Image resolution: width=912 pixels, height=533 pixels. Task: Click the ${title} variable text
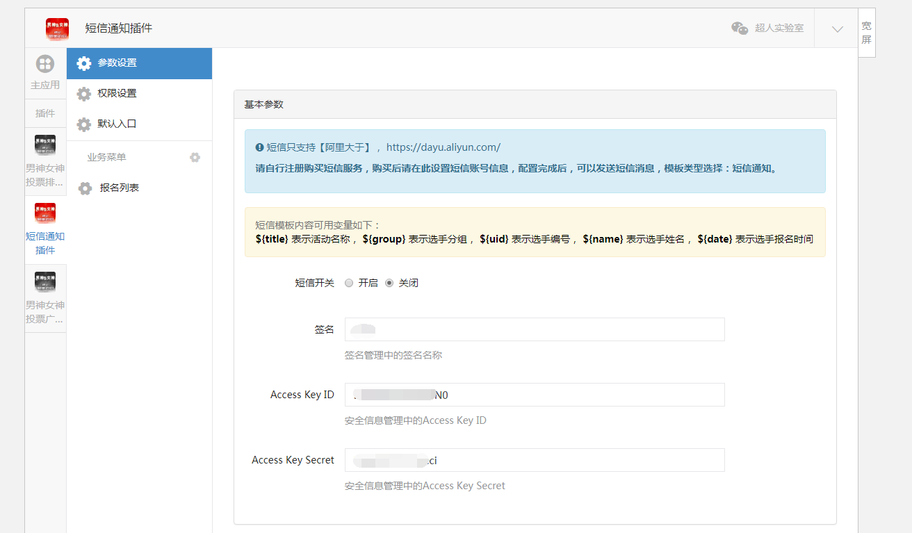pos(272,239)
